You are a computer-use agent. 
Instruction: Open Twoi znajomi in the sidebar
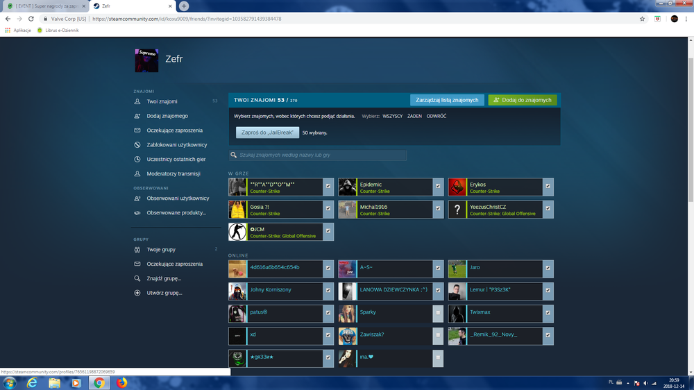pyautogui.click(x=162, y=101)
